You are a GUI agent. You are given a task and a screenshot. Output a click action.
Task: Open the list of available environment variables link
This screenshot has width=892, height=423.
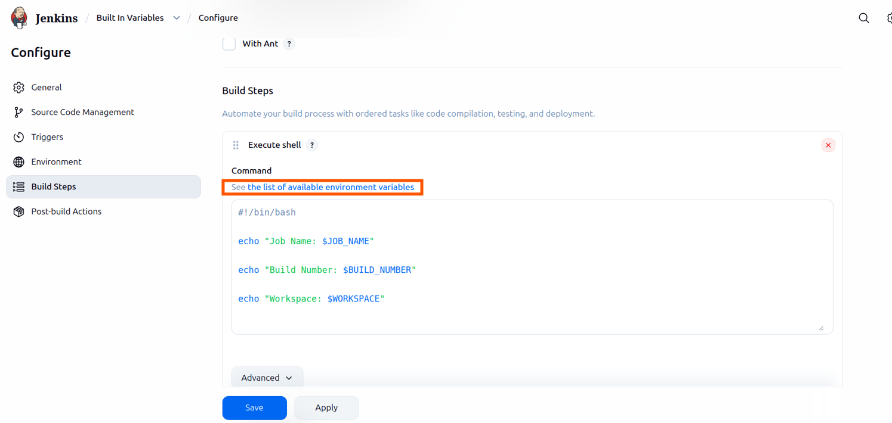coord(332,186)
